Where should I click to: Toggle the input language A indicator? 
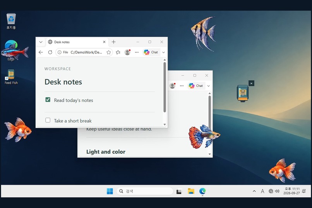coord(262,191)
